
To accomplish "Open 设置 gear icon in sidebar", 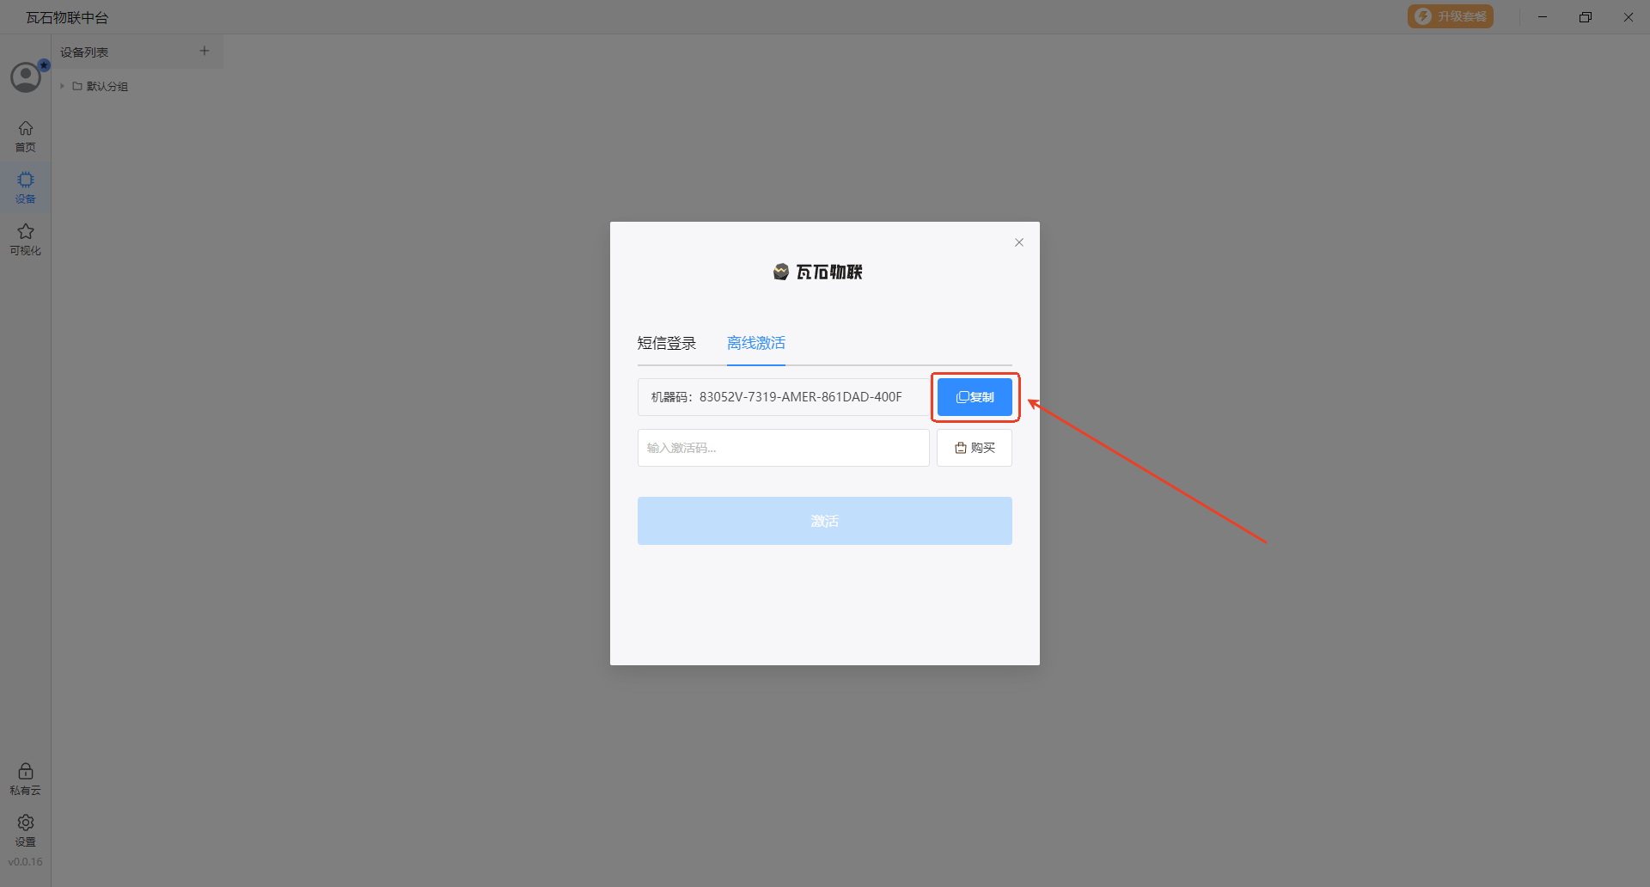I will [26, 829].
